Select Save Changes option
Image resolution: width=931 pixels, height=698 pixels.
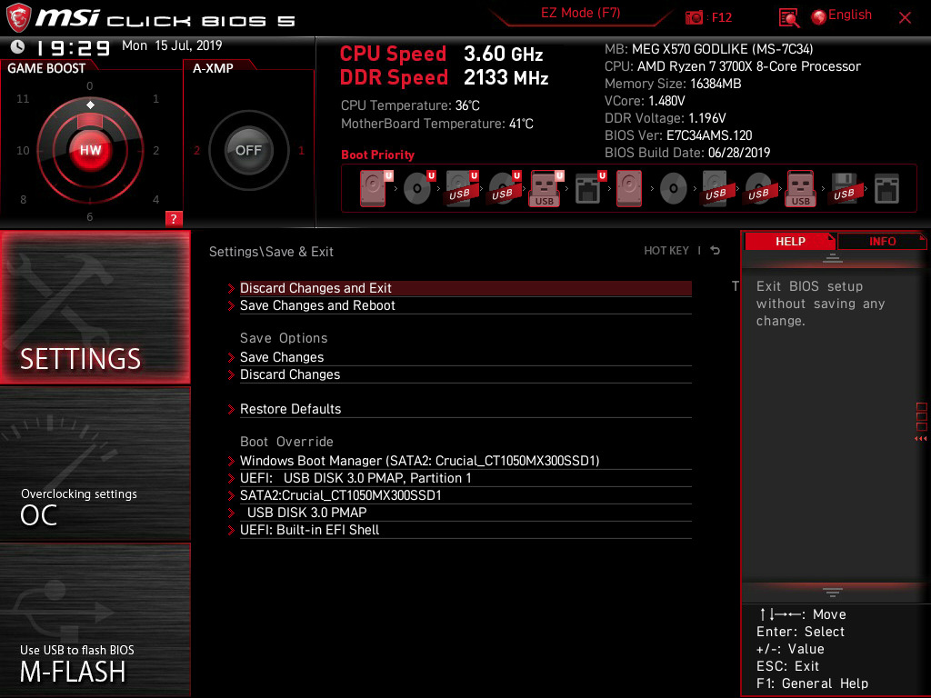pos(465,357)
